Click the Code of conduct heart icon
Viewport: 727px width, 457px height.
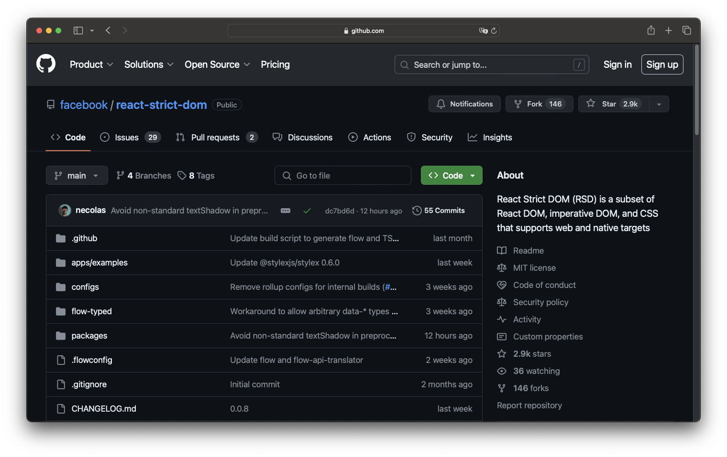point(502,285)
